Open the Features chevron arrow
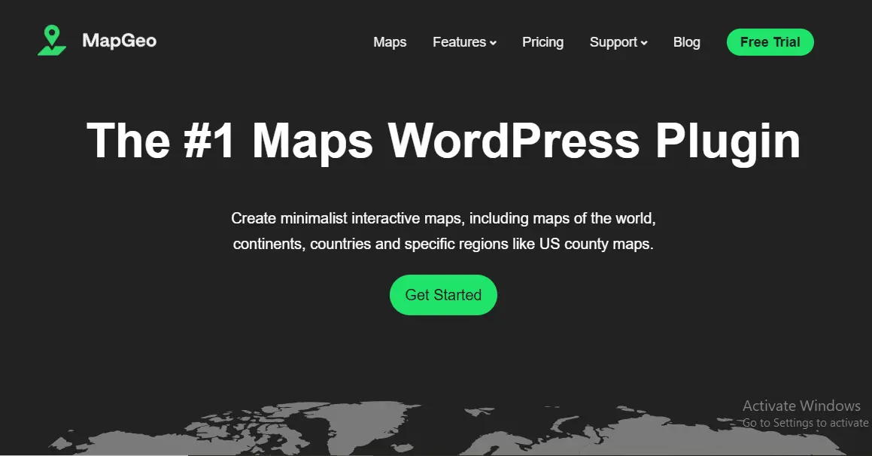The width and height of the screenshot is (872, 456). point(493,44)
